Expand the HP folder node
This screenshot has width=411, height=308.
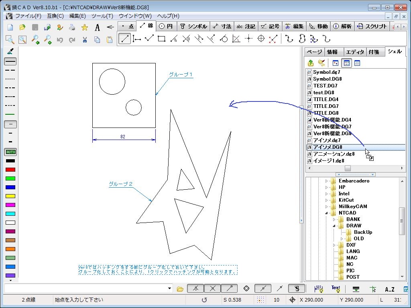(326, 187)
